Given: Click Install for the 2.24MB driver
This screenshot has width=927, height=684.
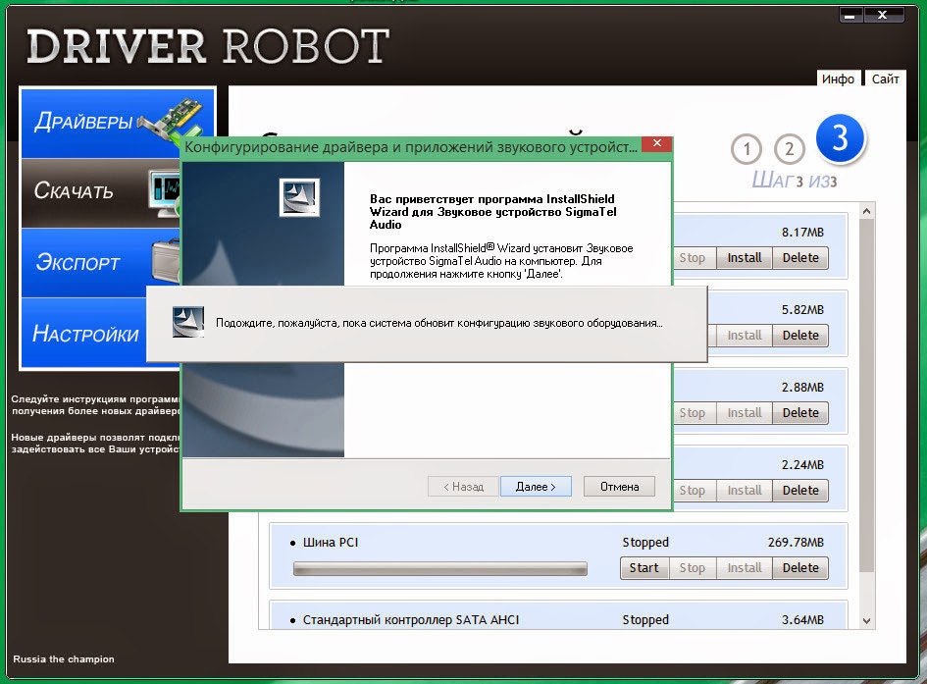Looking at the screenshot, I should 745,490.
